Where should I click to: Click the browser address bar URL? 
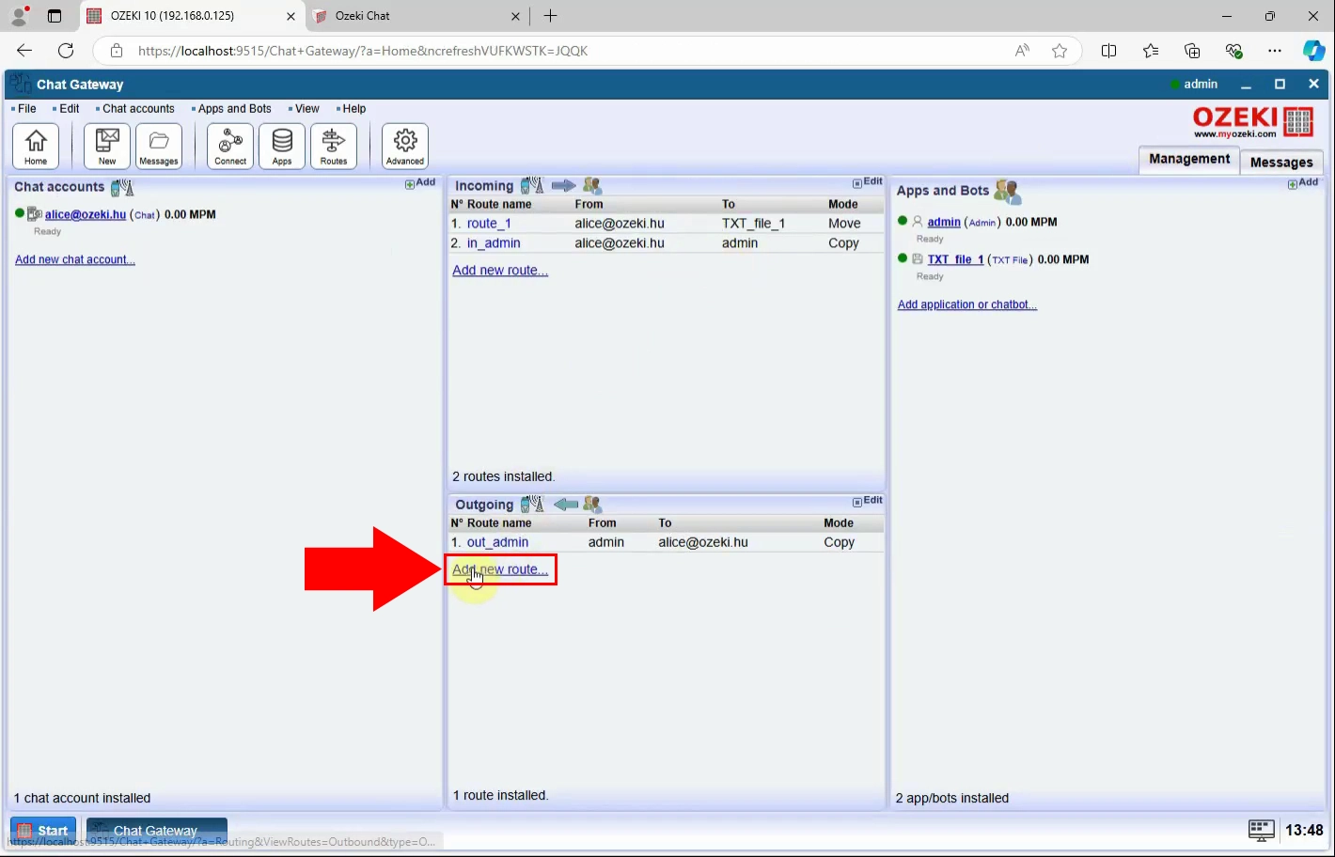[x=363, y=51]
